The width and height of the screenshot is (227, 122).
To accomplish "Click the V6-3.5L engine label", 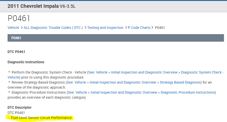I will [68, 6].
